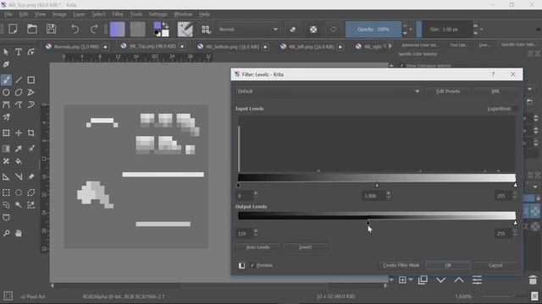
Task: Toggle eraser mode in toolbar
Action: click(x=293, y=30)
